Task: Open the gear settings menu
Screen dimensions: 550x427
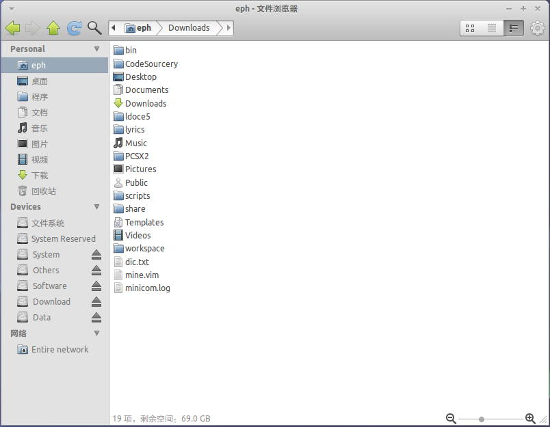Action: [x=538, y=28]
